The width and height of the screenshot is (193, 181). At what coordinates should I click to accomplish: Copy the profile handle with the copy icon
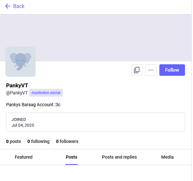pyautogui.click(x=137, y=70)
